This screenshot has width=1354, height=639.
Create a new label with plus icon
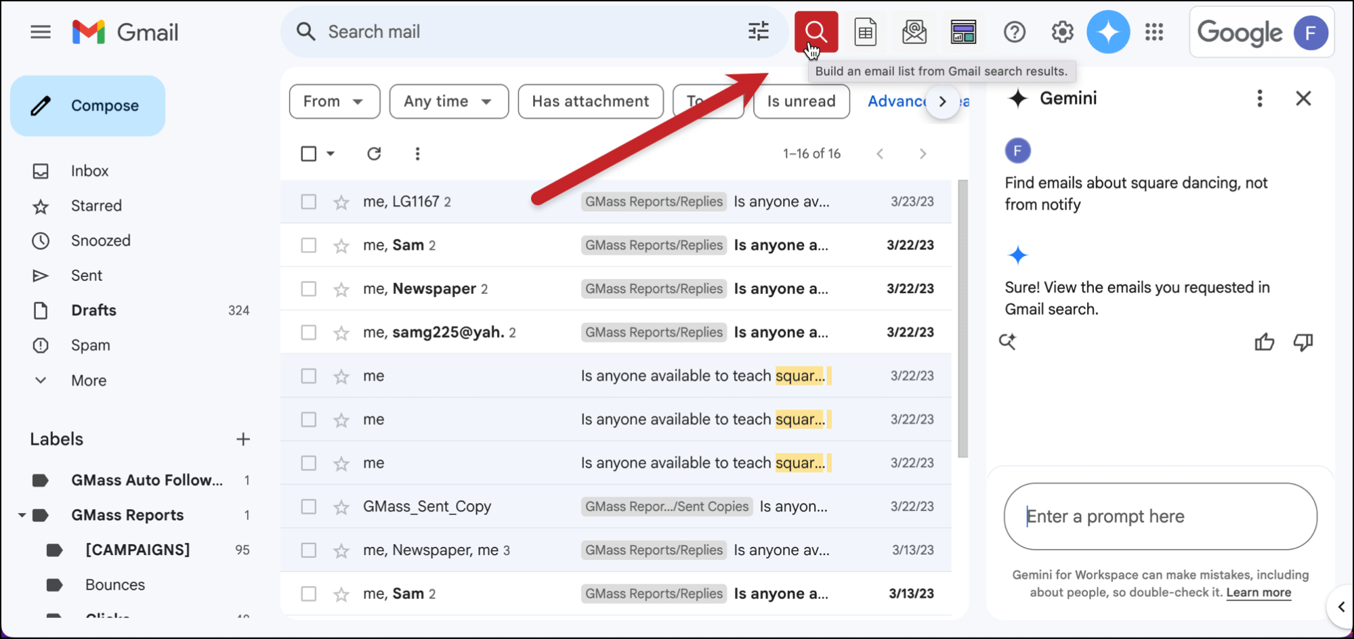(243, 439)
